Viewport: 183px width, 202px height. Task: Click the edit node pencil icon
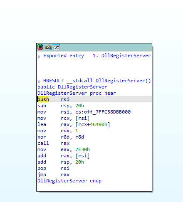[48, 47]
